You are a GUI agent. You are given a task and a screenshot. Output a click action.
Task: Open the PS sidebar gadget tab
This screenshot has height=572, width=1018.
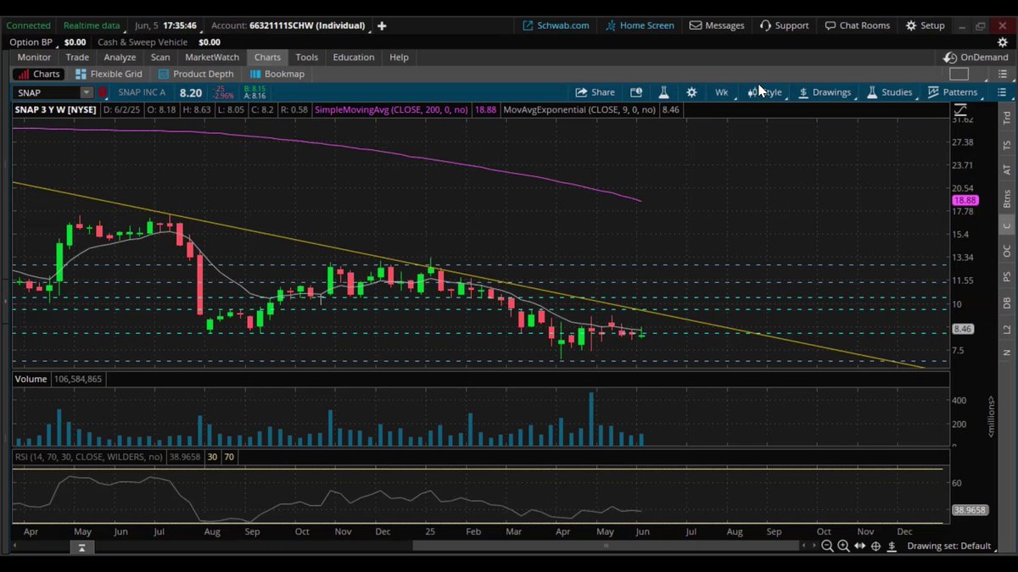click(1007, 276)
